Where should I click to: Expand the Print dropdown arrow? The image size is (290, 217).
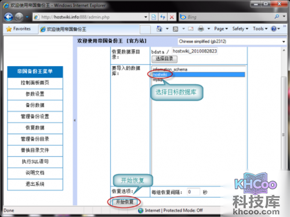pyautogui.click(x=209, y=29)
